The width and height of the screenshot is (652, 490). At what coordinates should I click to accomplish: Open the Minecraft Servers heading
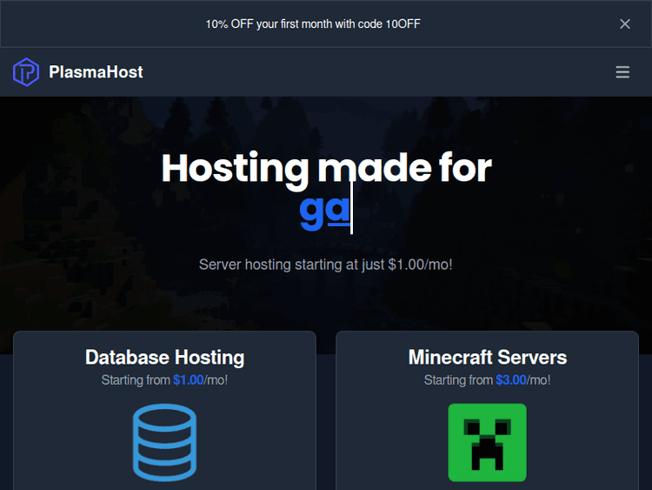point(487,358)
